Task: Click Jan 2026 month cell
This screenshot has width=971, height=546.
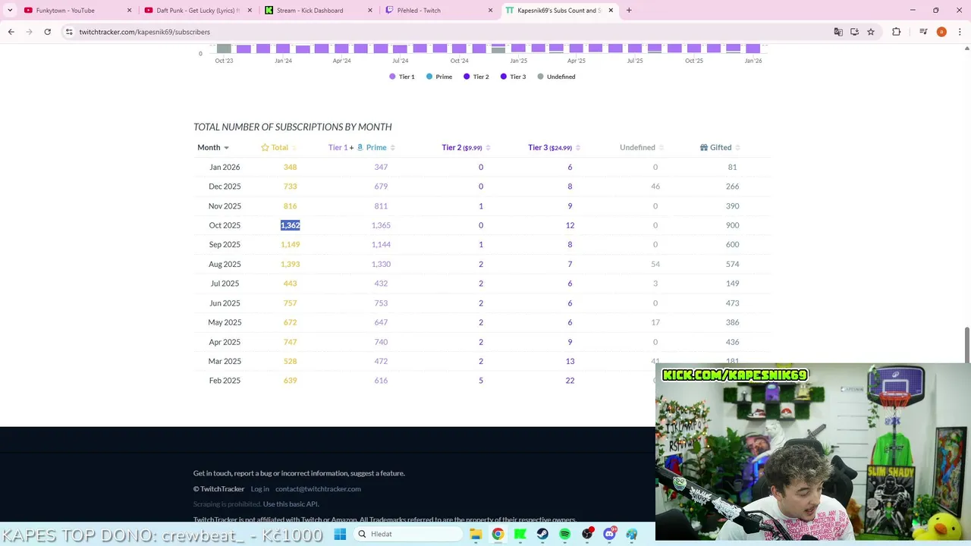Action: click(x=225, y=167)
